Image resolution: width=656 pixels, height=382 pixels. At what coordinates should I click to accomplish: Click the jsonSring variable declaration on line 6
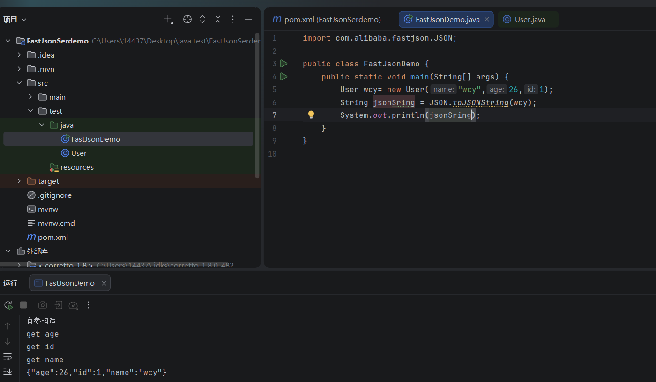(x=394, y=102)
